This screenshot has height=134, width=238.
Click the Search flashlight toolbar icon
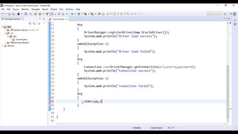click(x=107, y=14)
